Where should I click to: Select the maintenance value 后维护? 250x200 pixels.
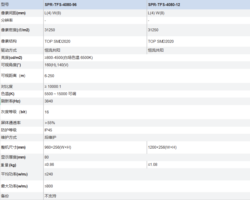click(50, 137)
